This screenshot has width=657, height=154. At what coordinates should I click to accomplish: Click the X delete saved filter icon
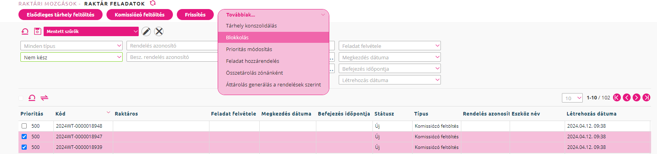point(159,31)
